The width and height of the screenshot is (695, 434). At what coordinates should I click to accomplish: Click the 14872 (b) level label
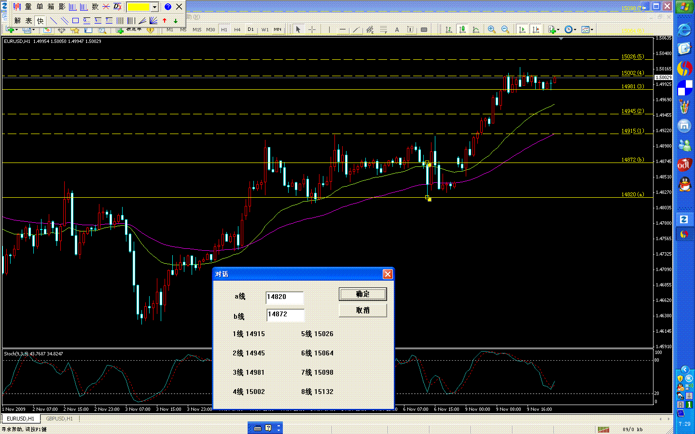click(x=633, y=160)
